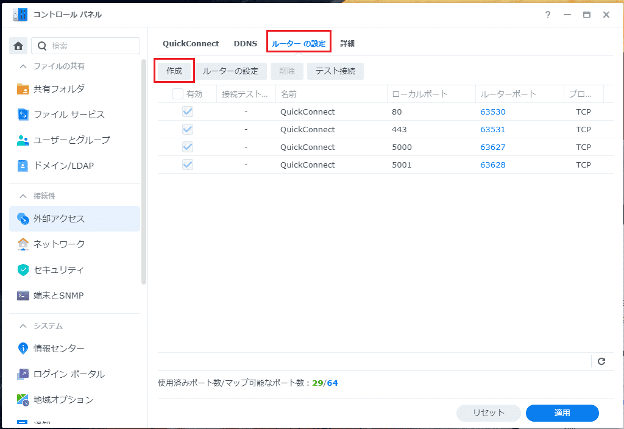Image resolution: width=624 pixels, height=429 pixels.
Task: Select the 外部アクセス icon
Action: coord(23,219)
